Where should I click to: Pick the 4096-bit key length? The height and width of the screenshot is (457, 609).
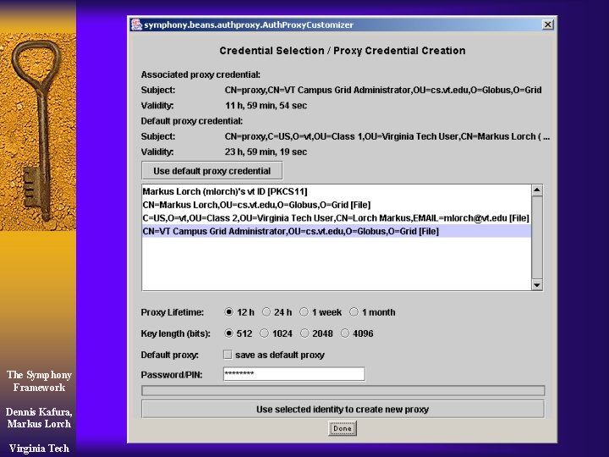[x=345, y=333]
